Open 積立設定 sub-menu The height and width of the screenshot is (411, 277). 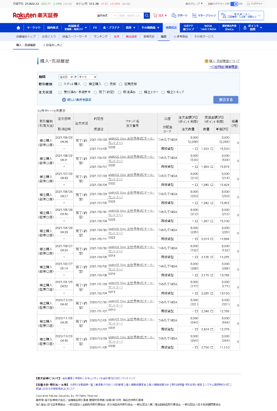(131, 36)
